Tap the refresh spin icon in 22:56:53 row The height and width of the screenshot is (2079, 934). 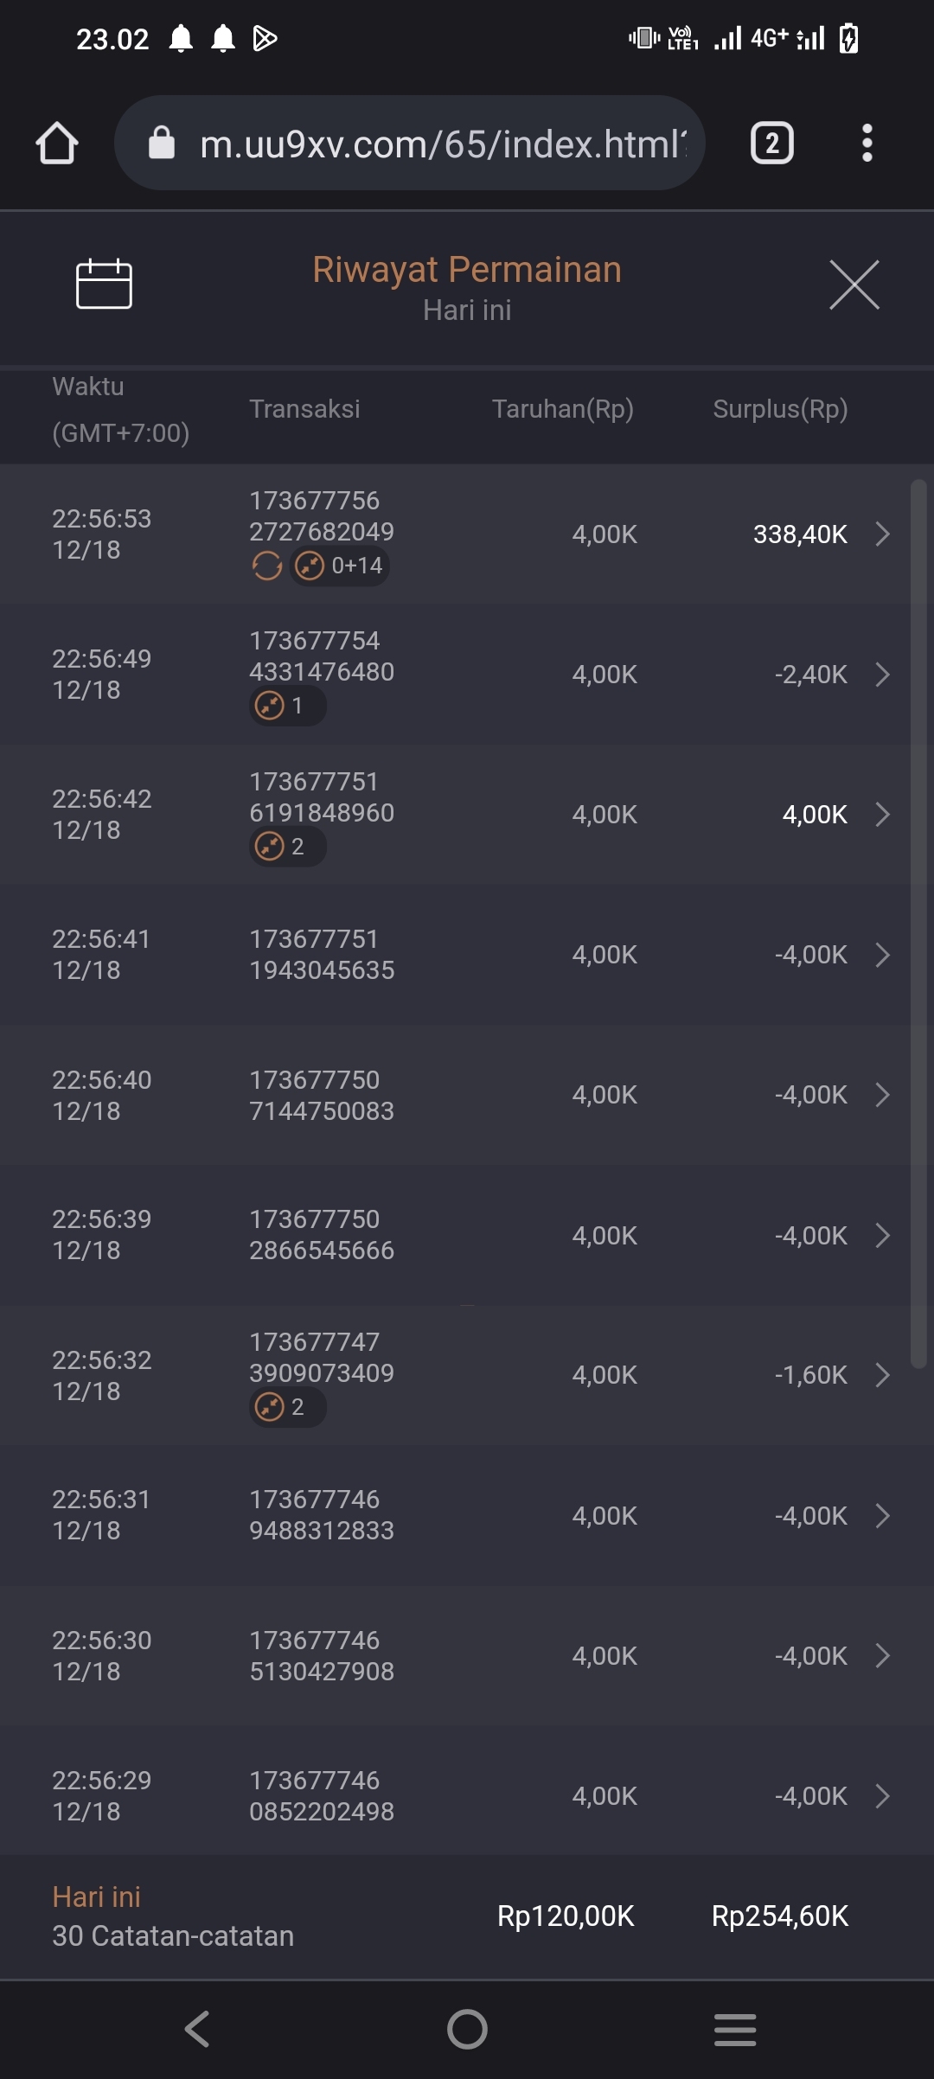click(266, 566)
